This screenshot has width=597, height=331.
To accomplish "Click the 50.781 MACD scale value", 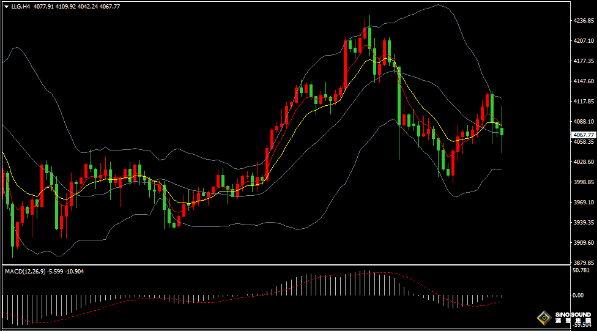I will pyautogui.click(x=581, y=270).
